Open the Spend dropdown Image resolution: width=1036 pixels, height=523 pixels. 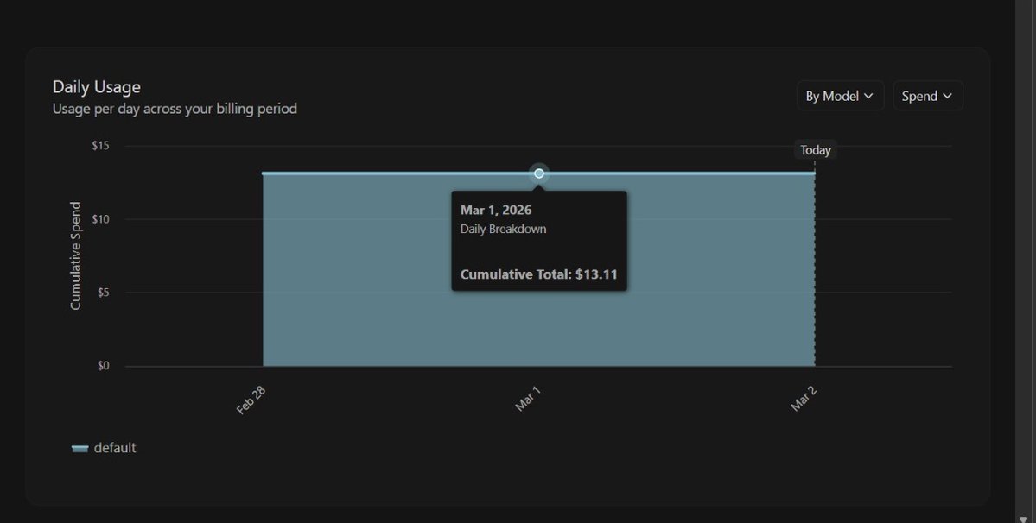pos(928,96)
